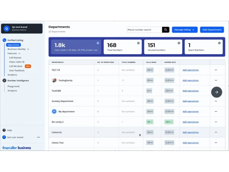229x172 pixels.
Task: Click the Number Intelligence icon
Action: tap(4, 80)
